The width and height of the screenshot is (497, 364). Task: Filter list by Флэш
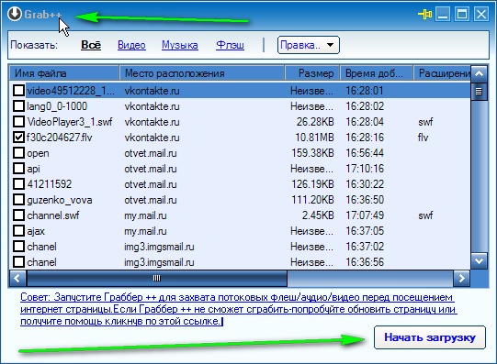230,45
